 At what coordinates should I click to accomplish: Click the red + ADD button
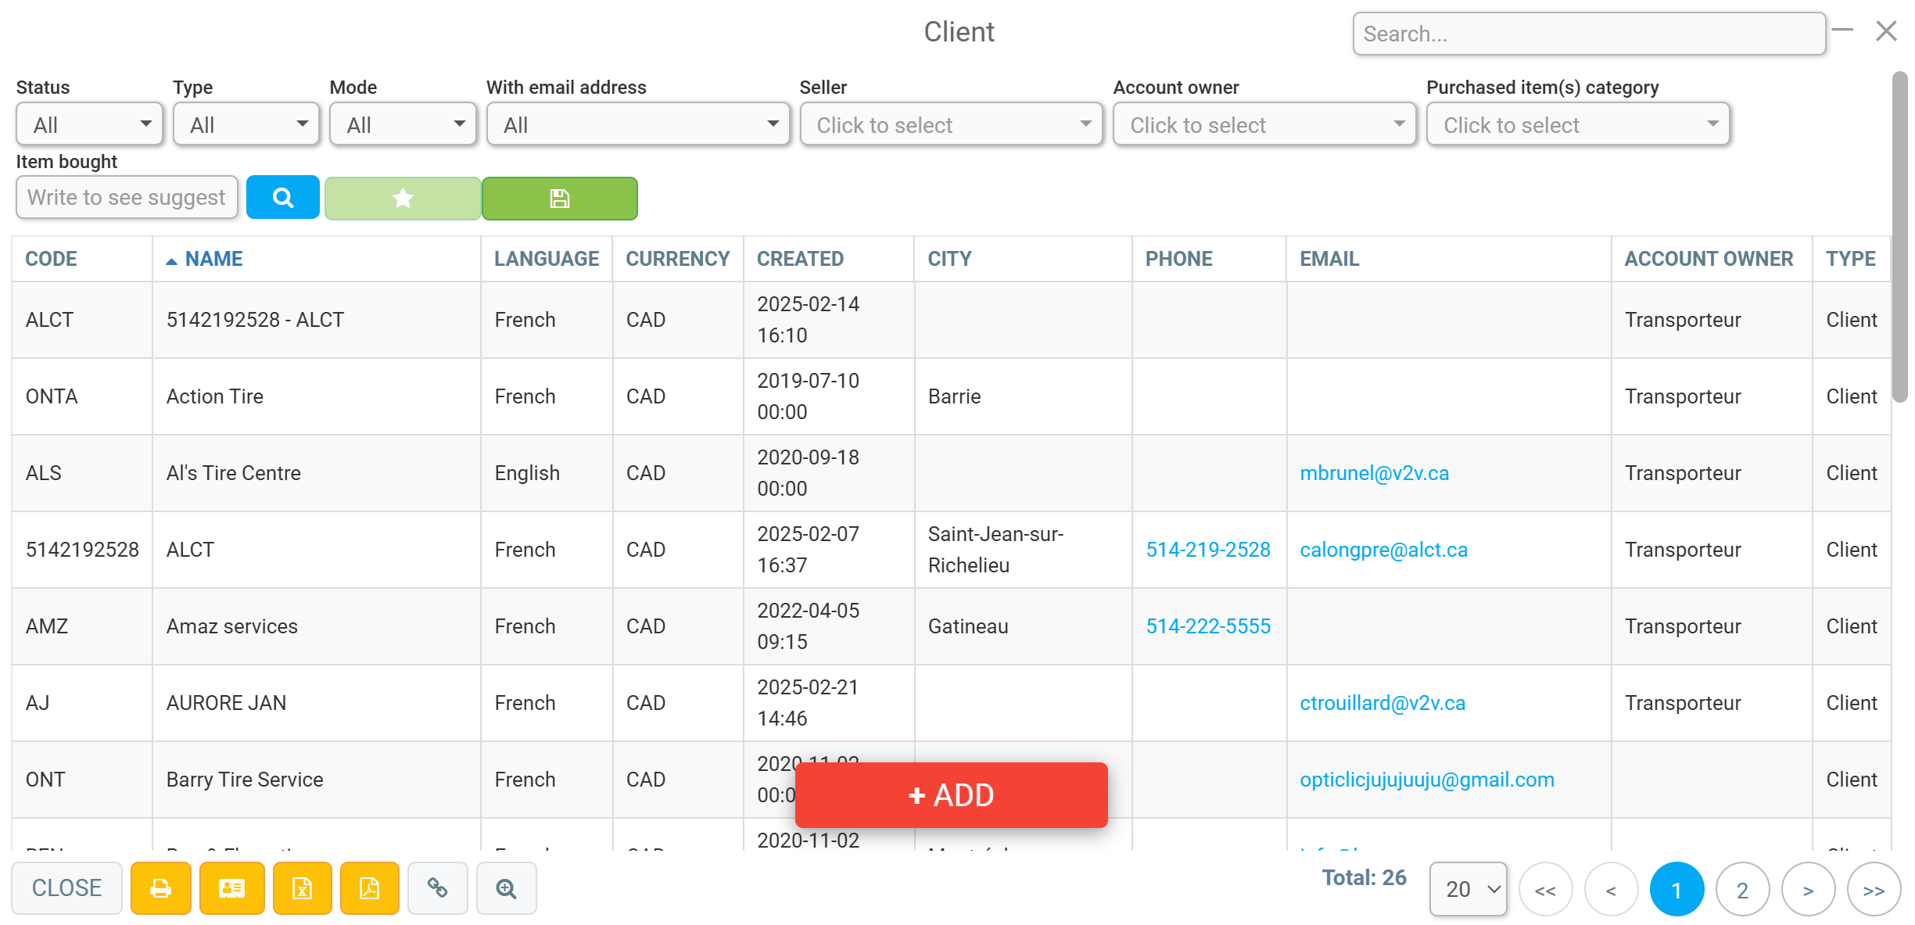[951, 795]
